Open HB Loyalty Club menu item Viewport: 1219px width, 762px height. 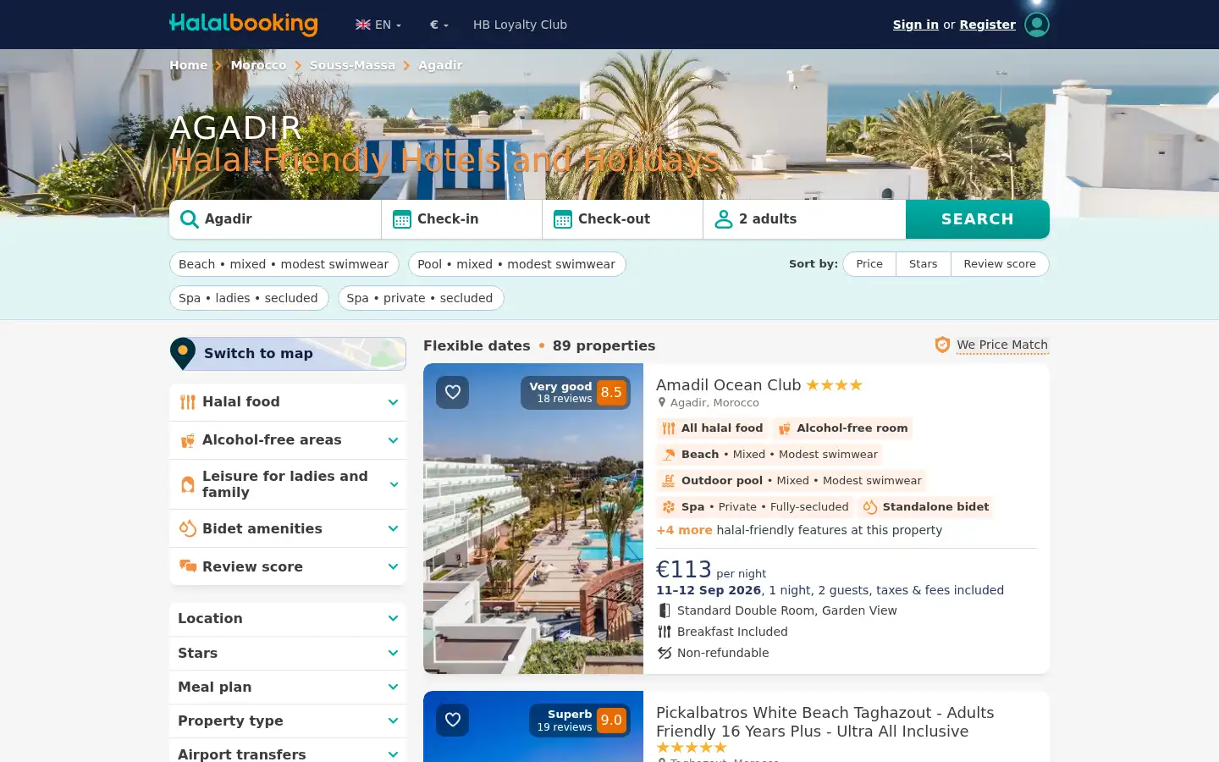(520, 25)
